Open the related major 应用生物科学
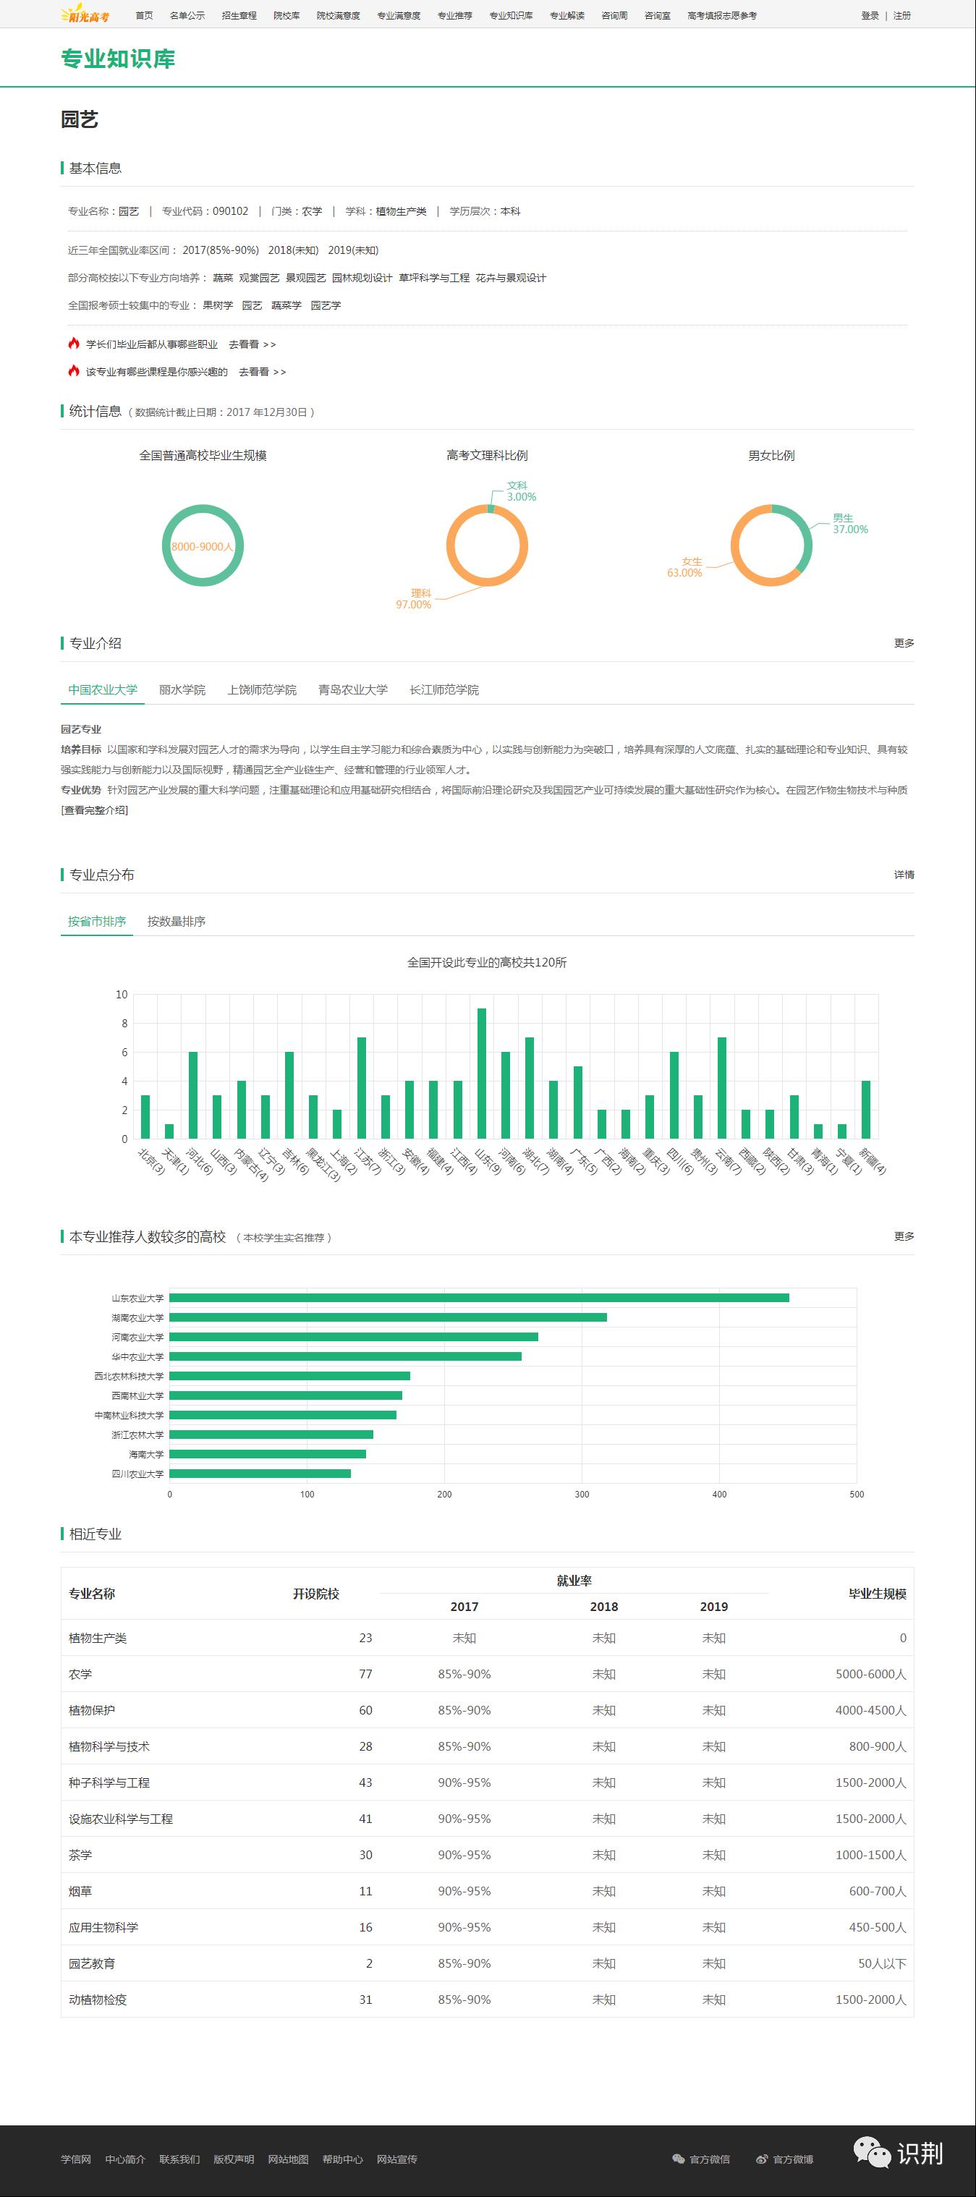Image resolution: width=976 pixels, height=2197 pixels. click(x=103, y=1926)
